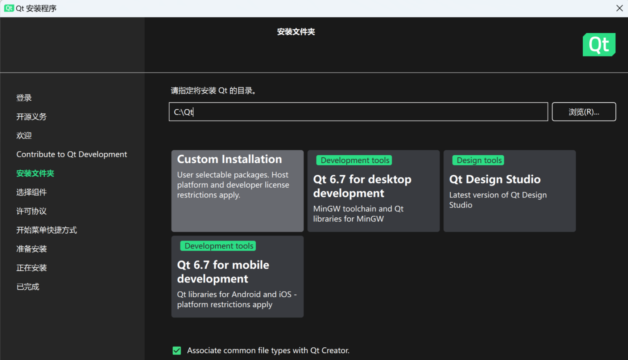
Task: Open the 浏览(R)... browse button
Action: [x=584, y=112]
